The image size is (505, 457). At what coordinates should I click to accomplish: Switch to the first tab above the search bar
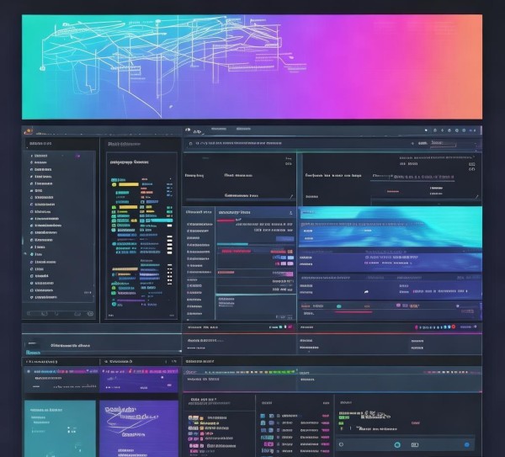[218, 130]
